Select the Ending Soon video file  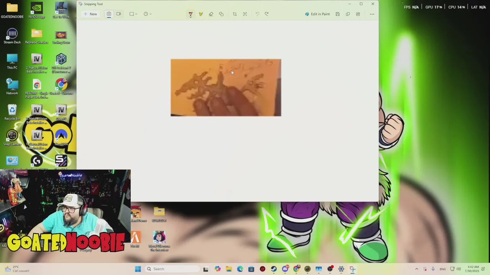click(61, 36)
